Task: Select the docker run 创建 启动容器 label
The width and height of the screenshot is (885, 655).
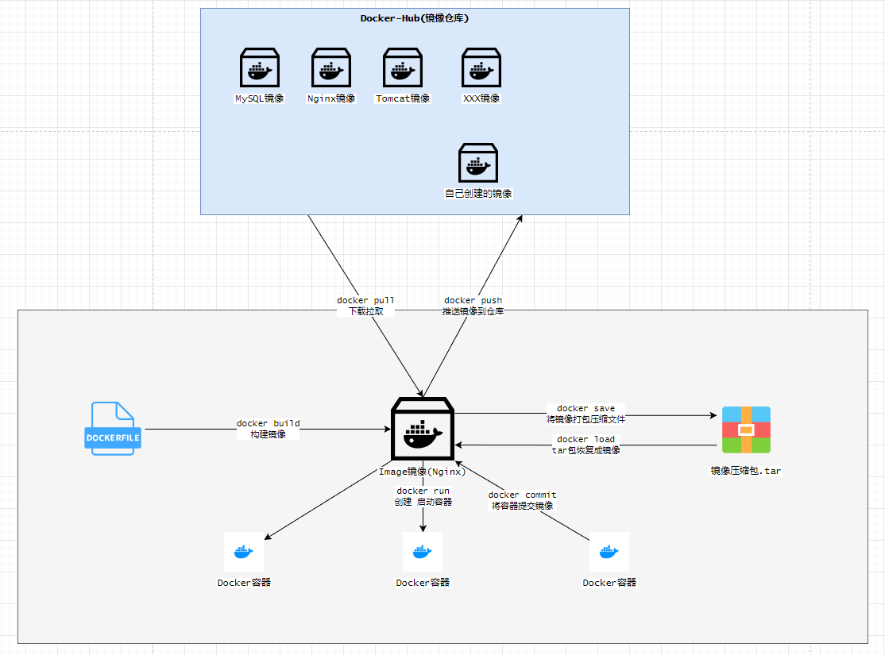Action: [x=423, y=496]
